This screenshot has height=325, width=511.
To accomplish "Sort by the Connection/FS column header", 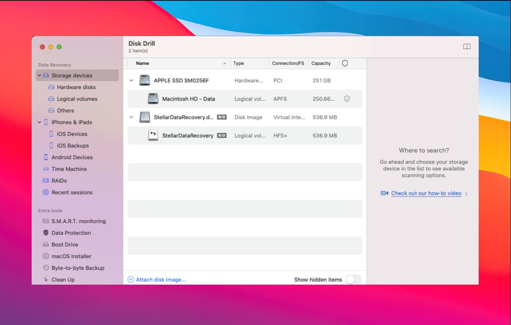I will 288,63.
